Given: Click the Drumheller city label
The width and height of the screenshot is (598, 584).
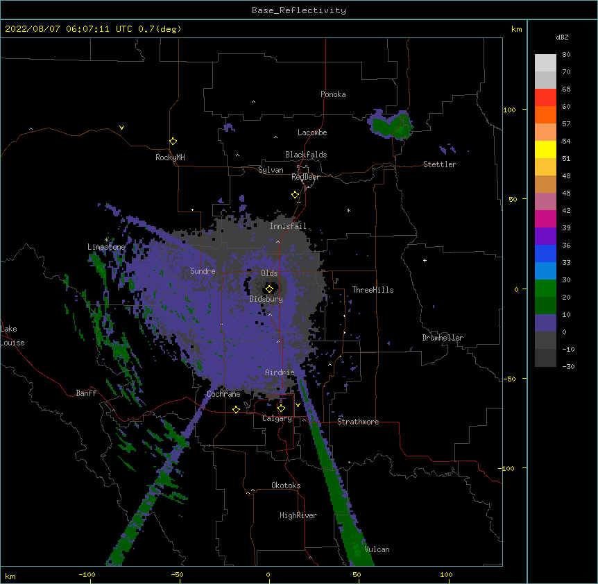Looking at the screenshot, I should coord(443,338).
